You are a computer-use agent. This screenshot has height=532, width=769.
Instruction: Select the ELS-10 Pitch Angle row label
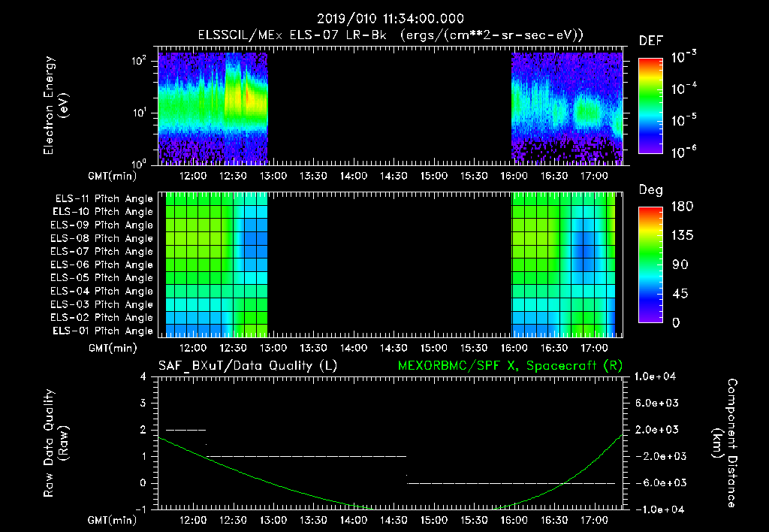[103, 212]
